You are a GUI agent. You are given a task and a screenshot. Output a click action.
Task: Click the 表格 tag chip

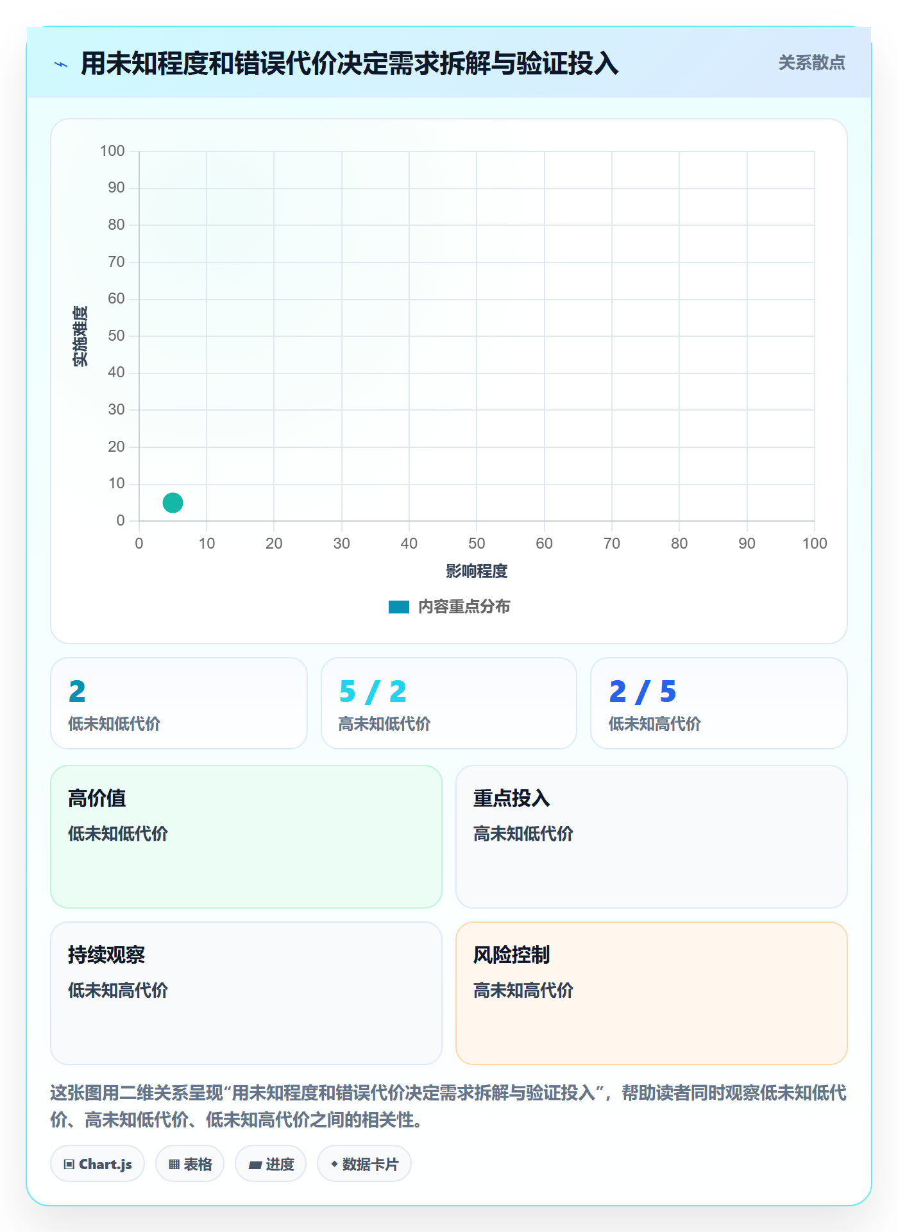[190, 1164]
